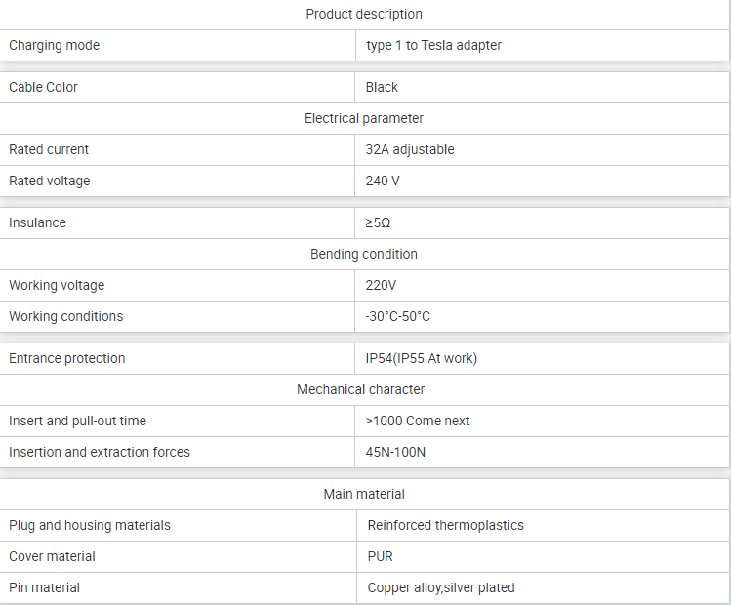This screenshot has width=731, height=605.
Task: Click the IP54(IP55 At work) value
Action: click(x=422, y=358)
